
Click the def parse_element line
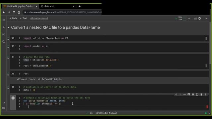coord(45,101)
